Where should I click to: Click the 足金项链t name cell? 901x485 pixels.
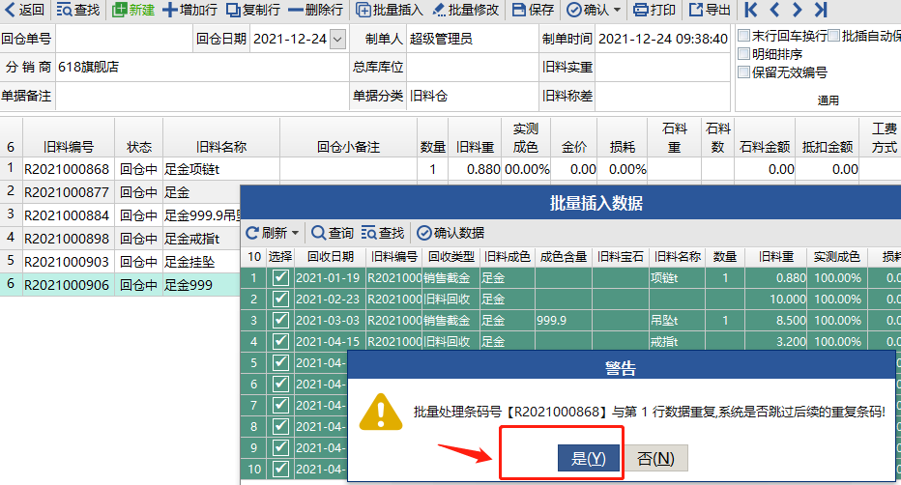221,169
